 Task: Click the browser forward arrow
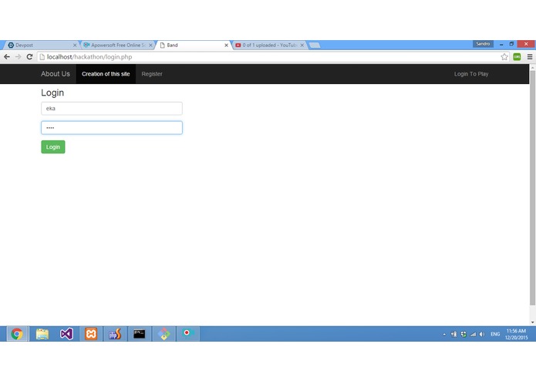pyautogui.click(x=18, y=57)
